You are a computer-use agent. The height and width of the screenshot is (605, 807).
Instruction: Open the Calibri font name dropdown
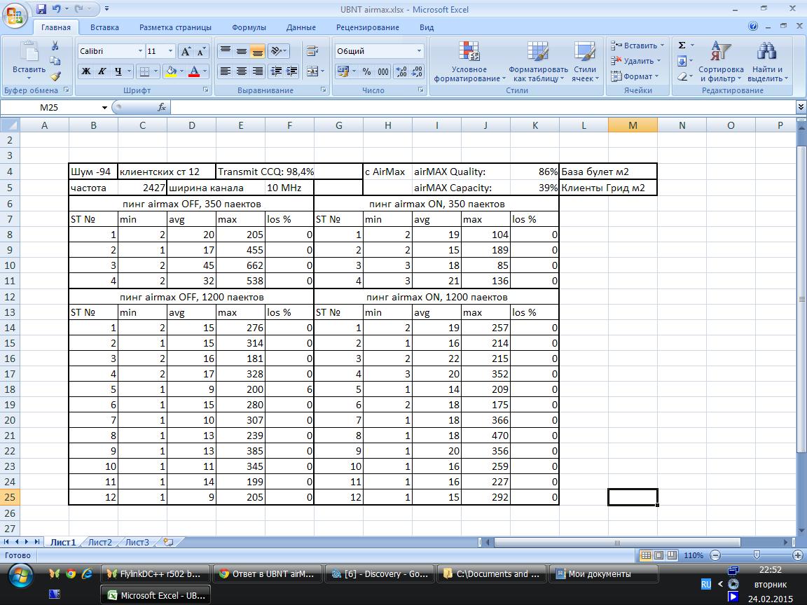[139, 51]
